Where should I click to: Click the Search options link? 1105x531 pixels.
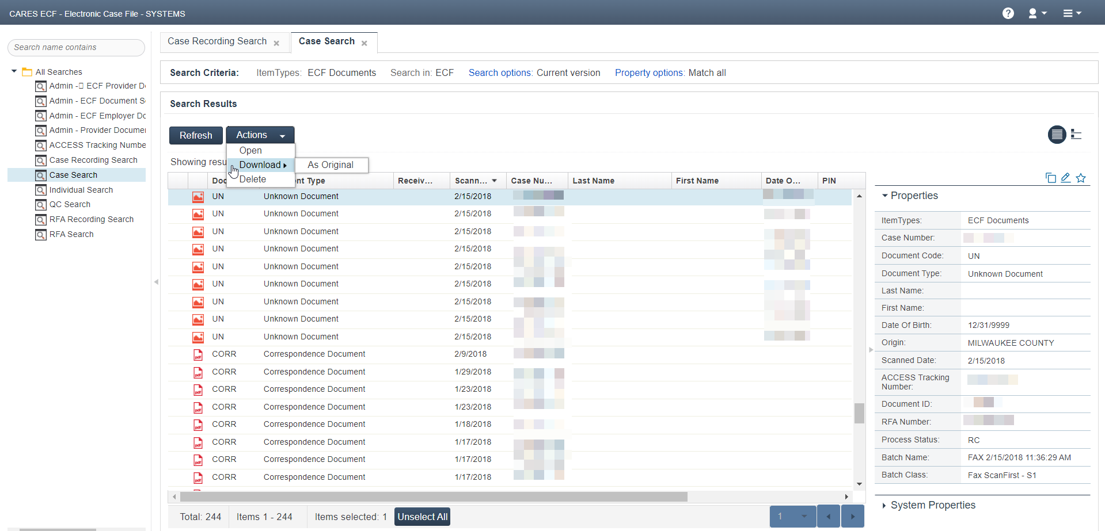click(500, 72)
